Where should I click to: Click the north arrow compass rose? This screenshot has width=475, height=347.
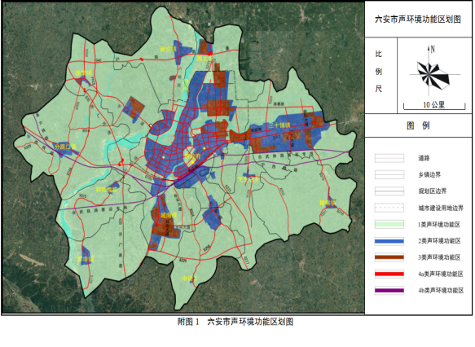coord(433,72)
